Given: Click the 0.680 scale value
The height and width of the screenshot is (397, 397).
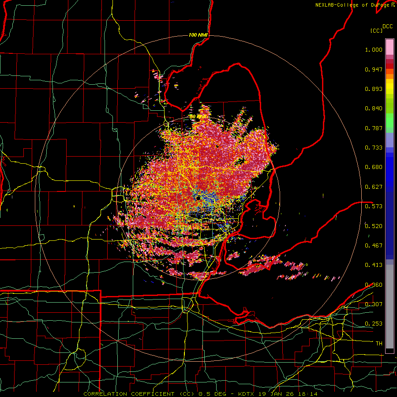Looking at the screenshot, I should pyautogui.click(x=374, y=167).
